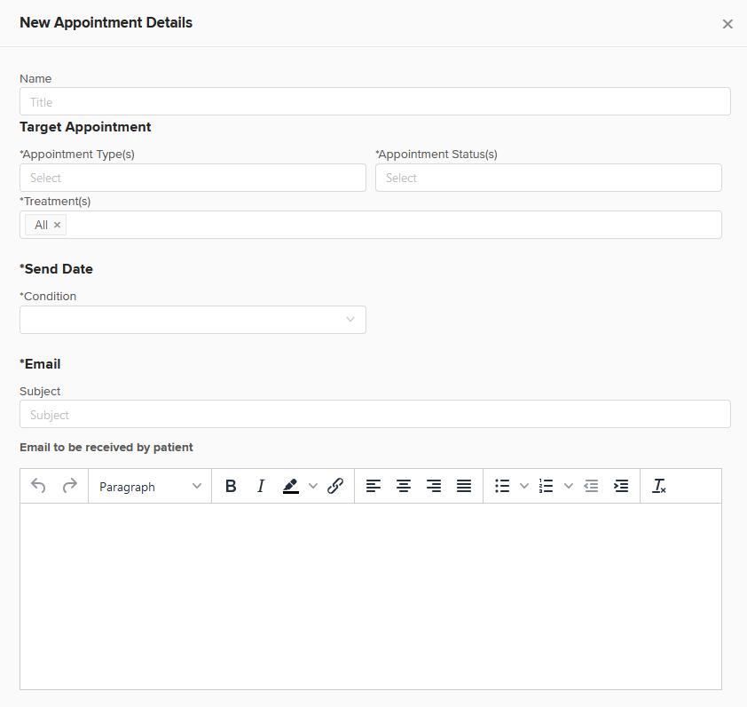747x707 pixels.
Task: Insert a bulleted list
Action: click(502, 486)
